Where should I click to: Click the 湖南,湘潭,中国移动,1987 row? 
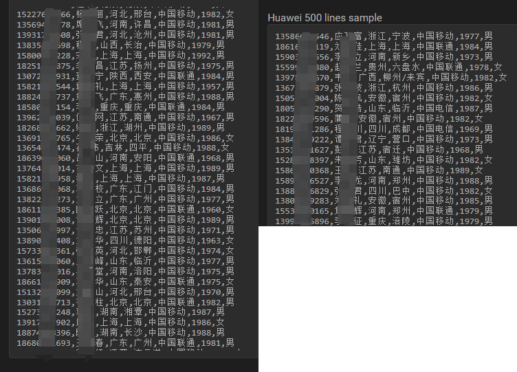coord(121,312)
